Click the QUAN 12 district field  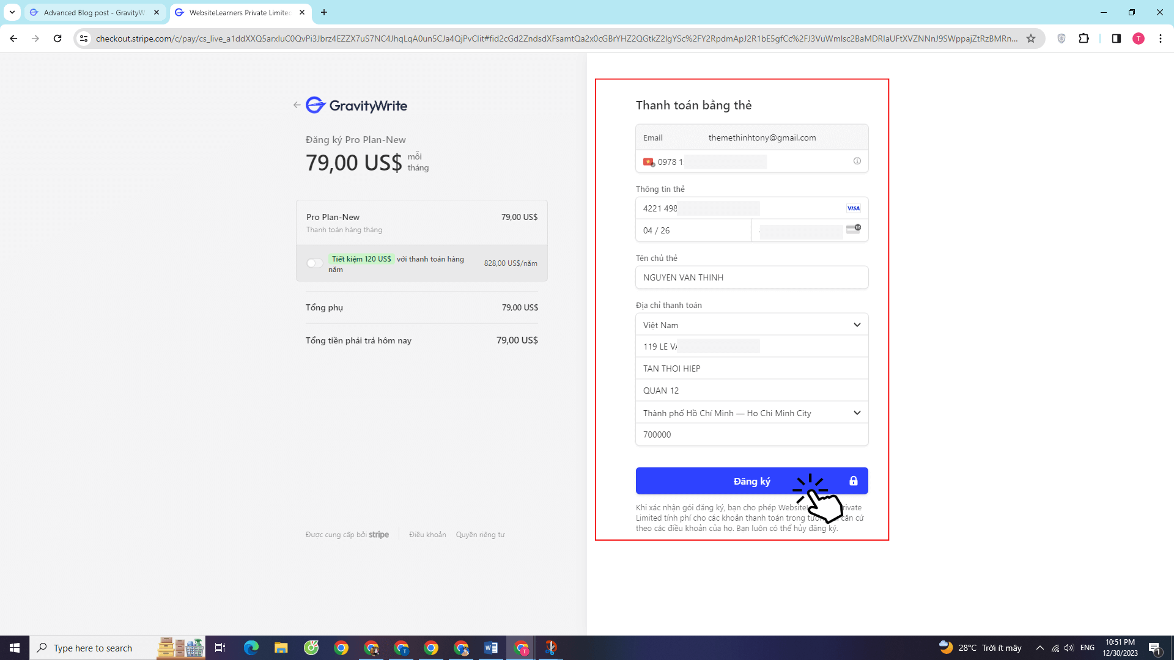click(751, 391)
